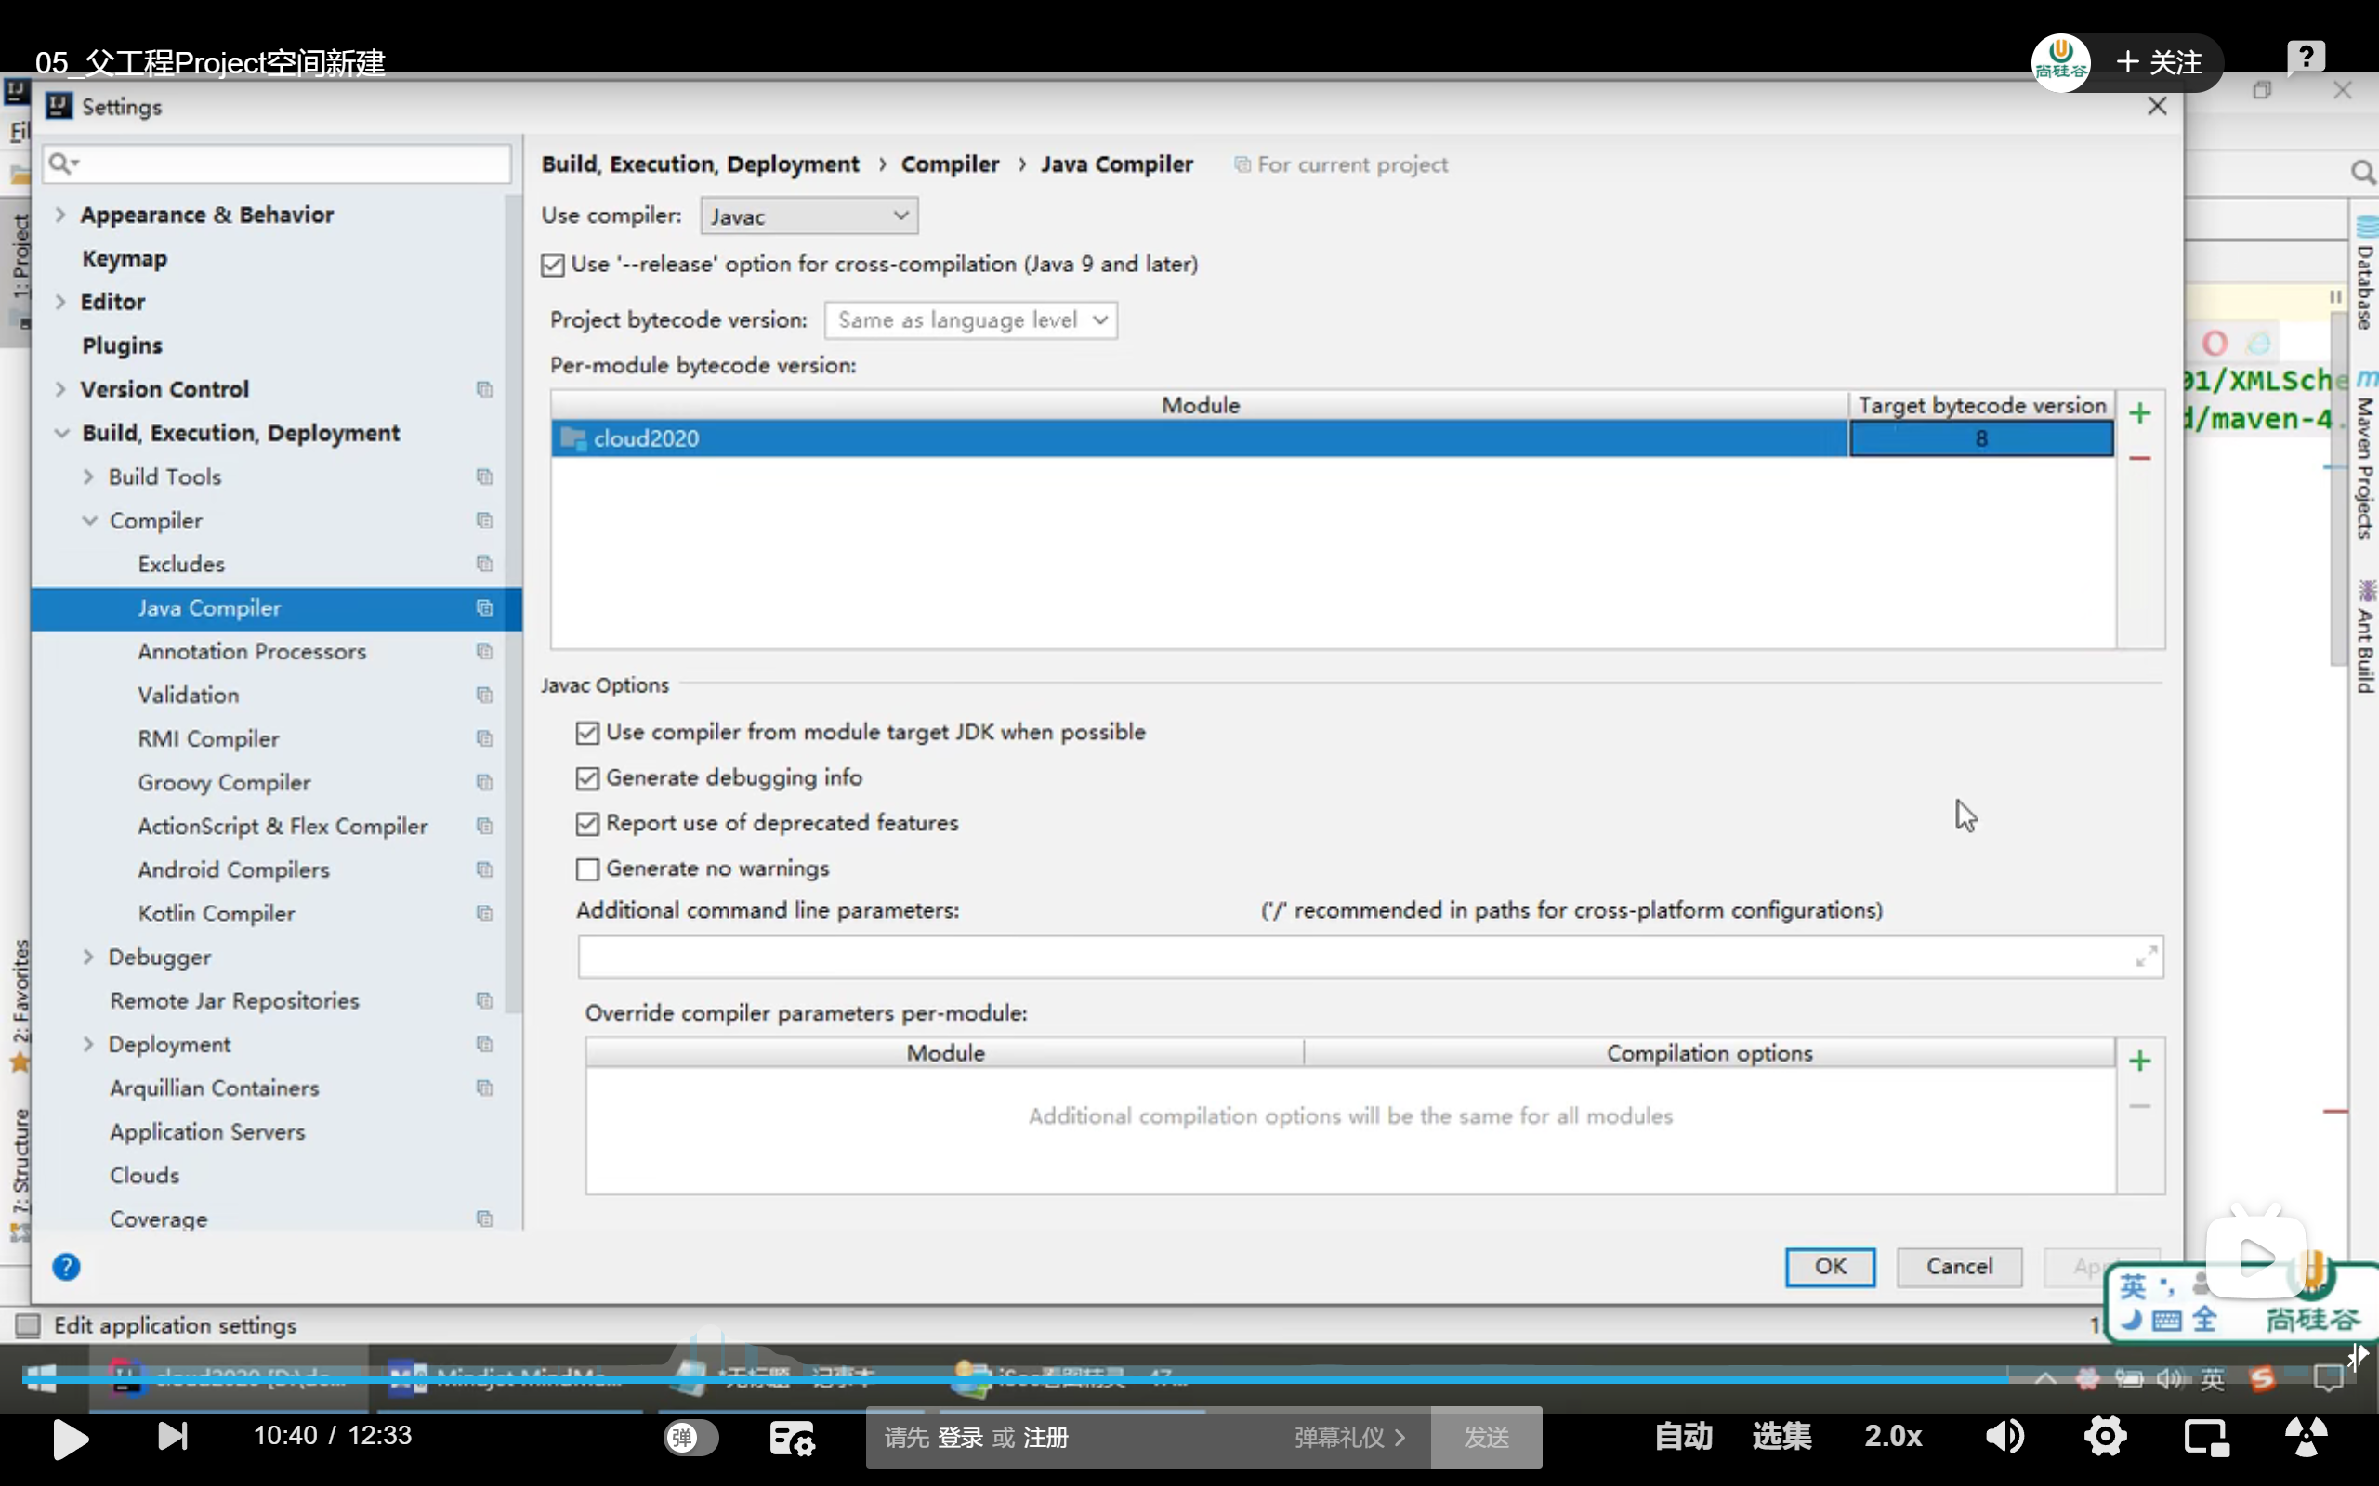2379x1486 pixels.
Task: Click the Cancel button
Action: 1958,1266
